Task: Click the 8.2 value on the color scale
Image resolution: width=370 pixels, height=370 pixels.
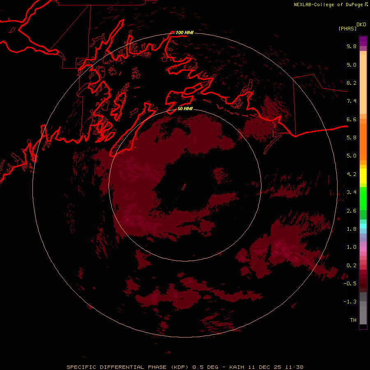Action: (351, 83)
